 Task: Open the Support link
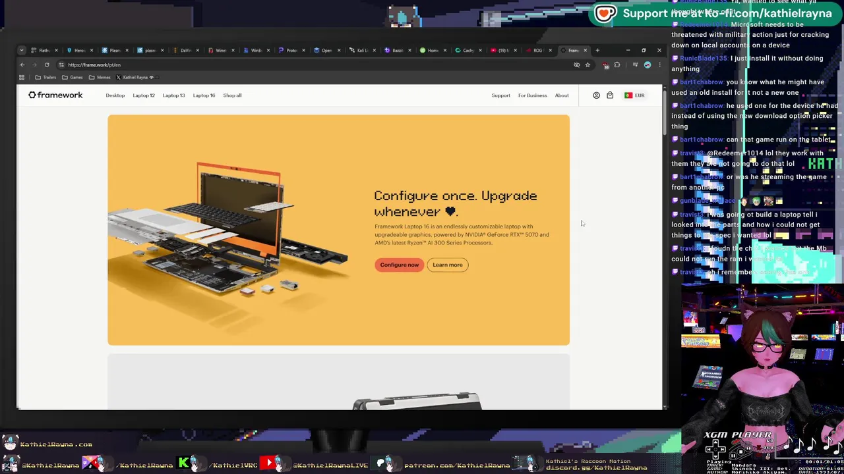(500, 95)
